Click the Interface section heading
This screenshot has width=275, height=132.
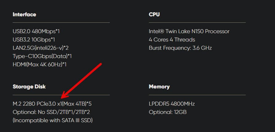pyautogui.click(x=24, y=14)
